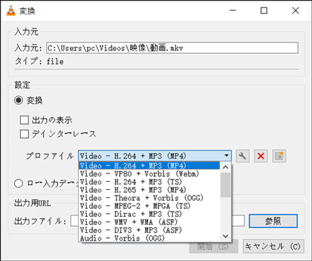Click the 参照 button to browse output
This screenshot has width=312, height=261.
point(273,220)
